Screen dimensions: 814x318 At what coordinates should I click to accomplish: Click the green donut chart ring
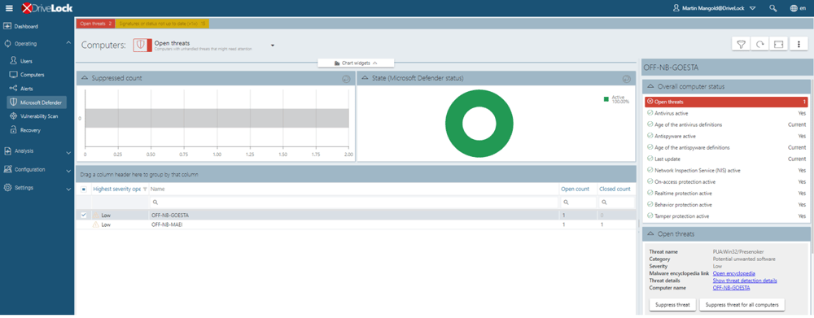[x=453, y=124]
